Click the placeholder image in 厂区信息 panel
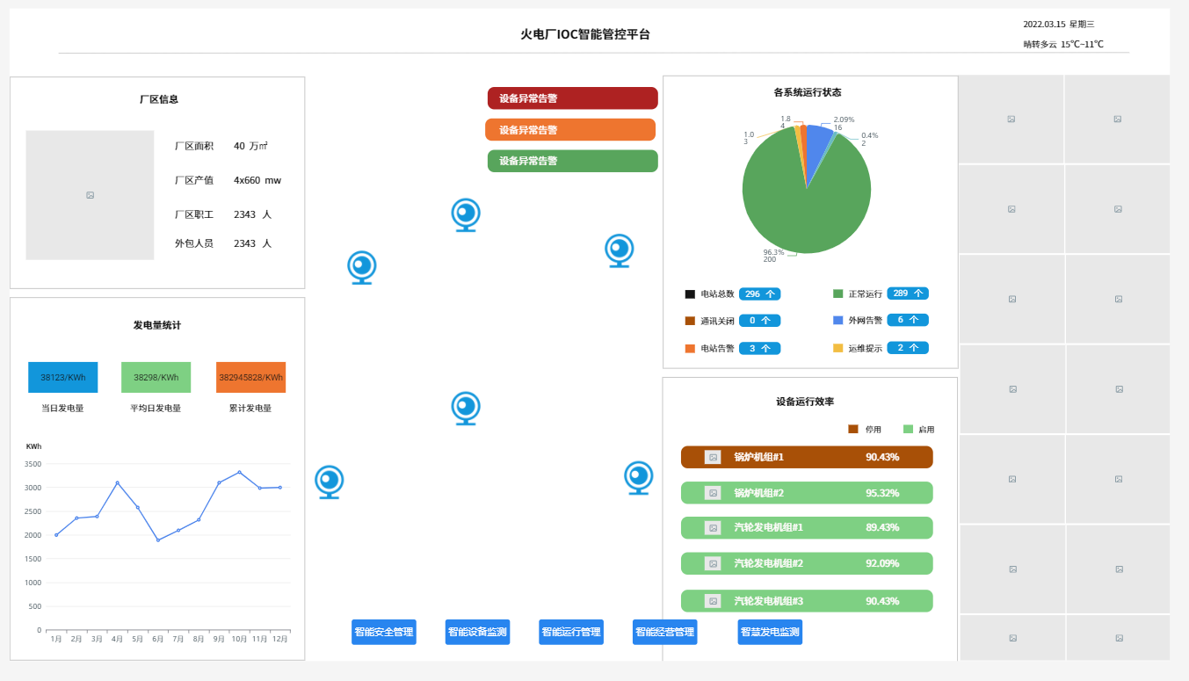This screenshot has height=681, width=1189. (90, 195)
